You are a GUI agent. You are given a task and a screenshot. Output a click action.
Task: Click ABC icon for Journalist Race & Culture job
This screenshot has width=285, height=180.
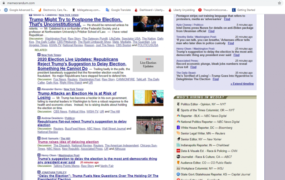178,157
